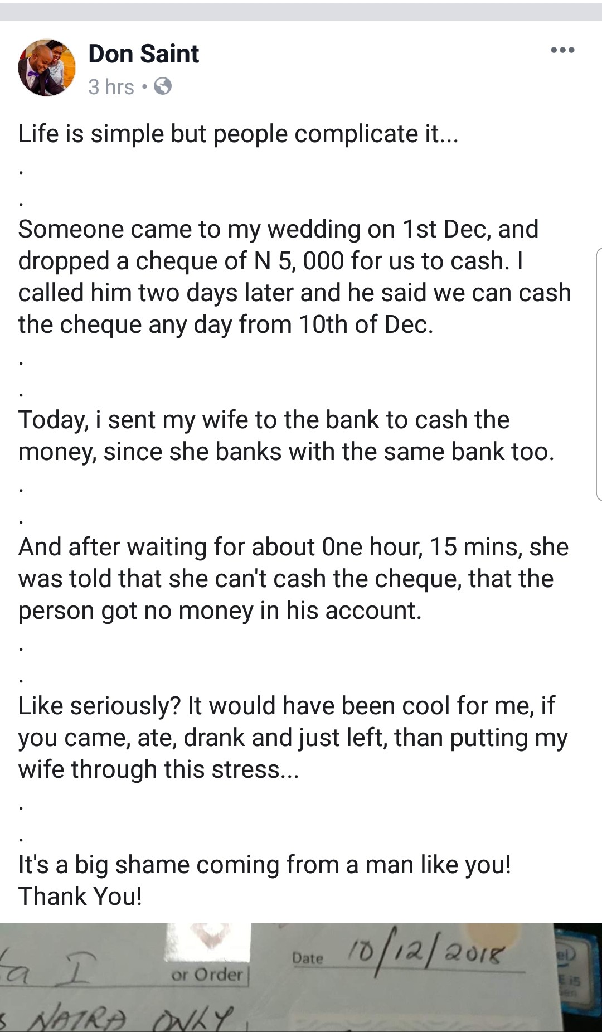Image resolution: width=602 pixels, height=1032 pixels.
Task: Open Don Saint's profile picture
Action: 47,67
